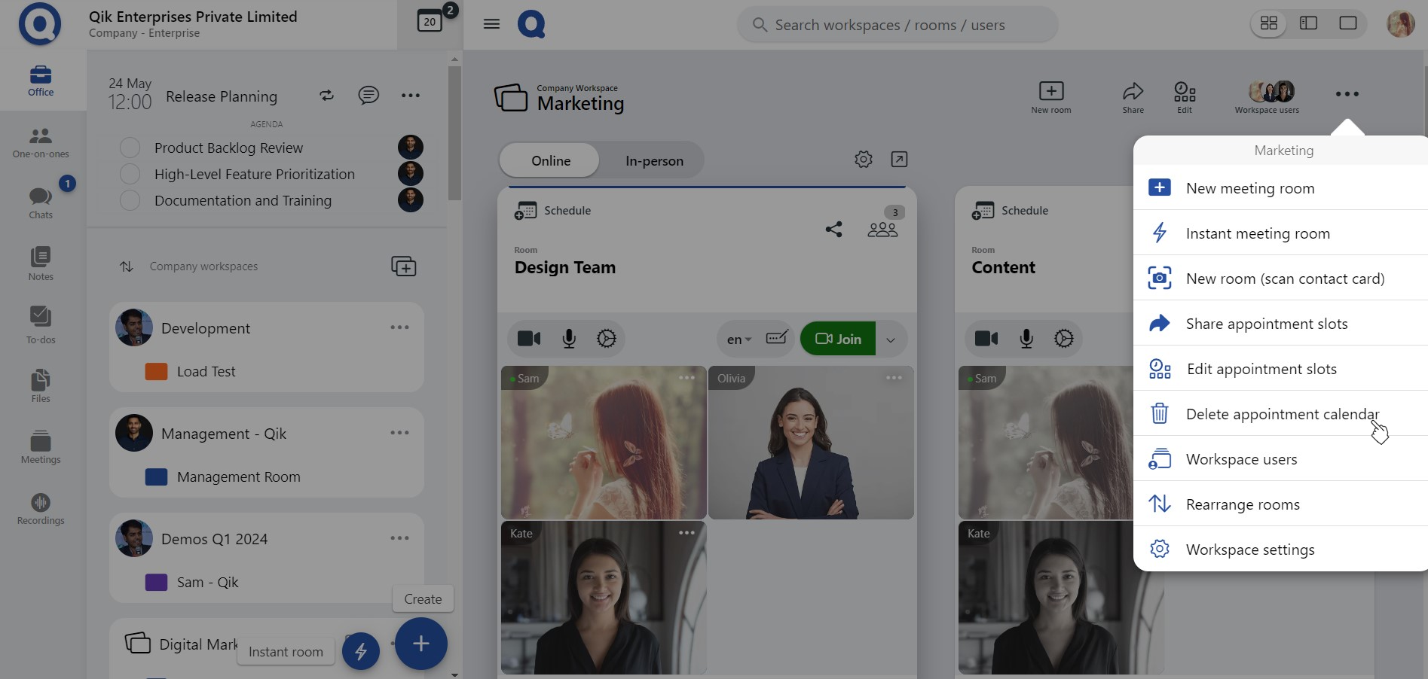Toggle the Design Team microphone
The height and width of the screenshot is (679, 1428).
pos(569,339)
